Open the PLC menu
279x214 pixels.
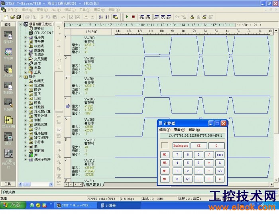pos(56,10)
